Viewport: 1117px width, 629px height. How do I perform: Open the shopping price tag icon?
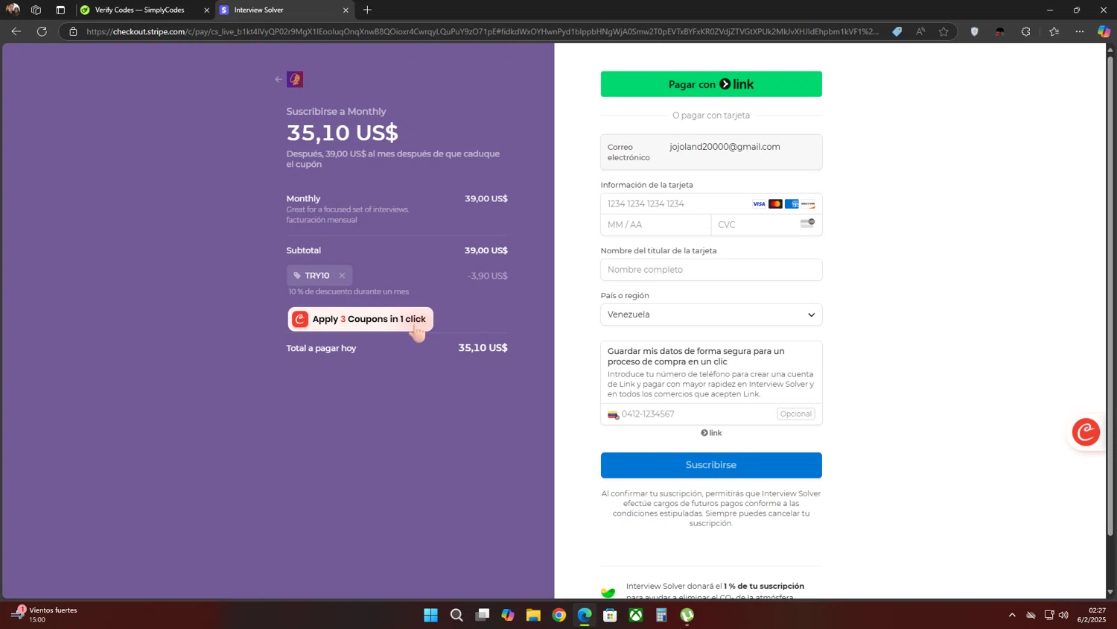pyautogui.click(x=897, y=31)
